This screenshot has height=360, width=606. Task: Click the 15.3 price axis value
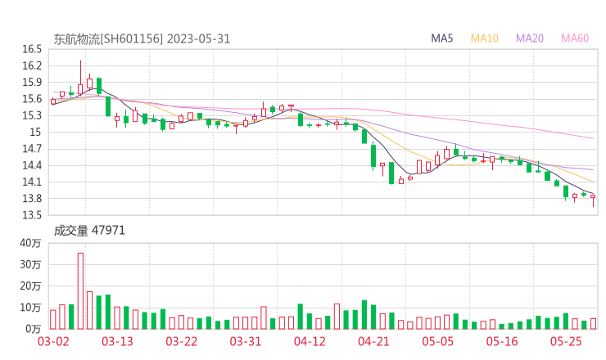(x=32, y=116)
